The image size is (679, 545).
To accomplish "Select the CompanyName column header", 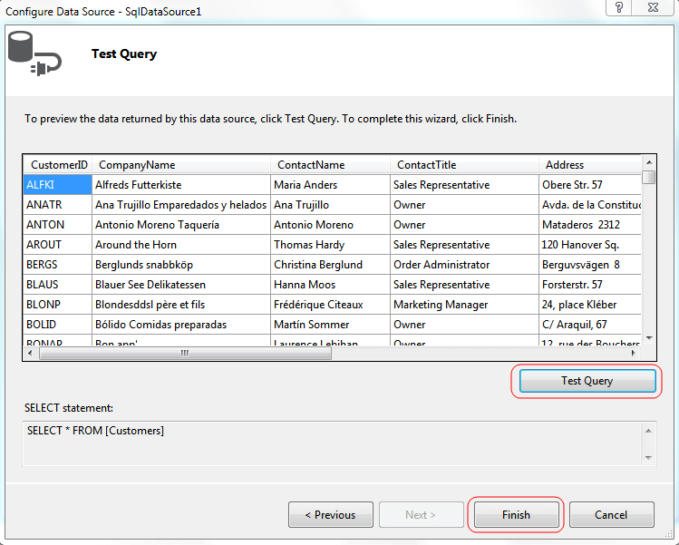I will pyautogui.click(x=181, y=165).
